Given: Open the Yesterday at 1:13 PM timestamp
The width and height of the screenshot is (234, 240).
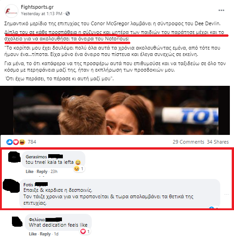Looking at the screenshot, I should coord(41,14).
